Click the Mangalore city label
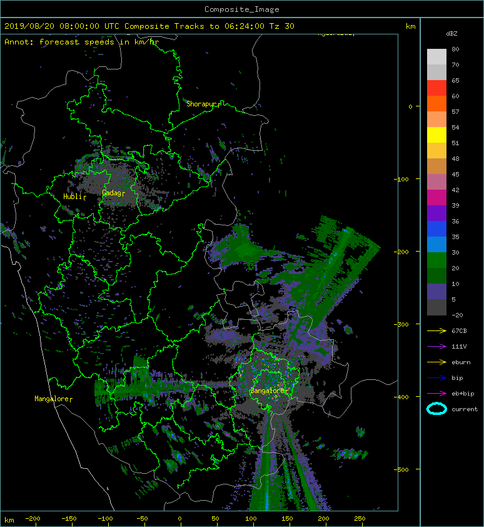Viewport: 484px width, 527px height. click(x=52, y=399)
